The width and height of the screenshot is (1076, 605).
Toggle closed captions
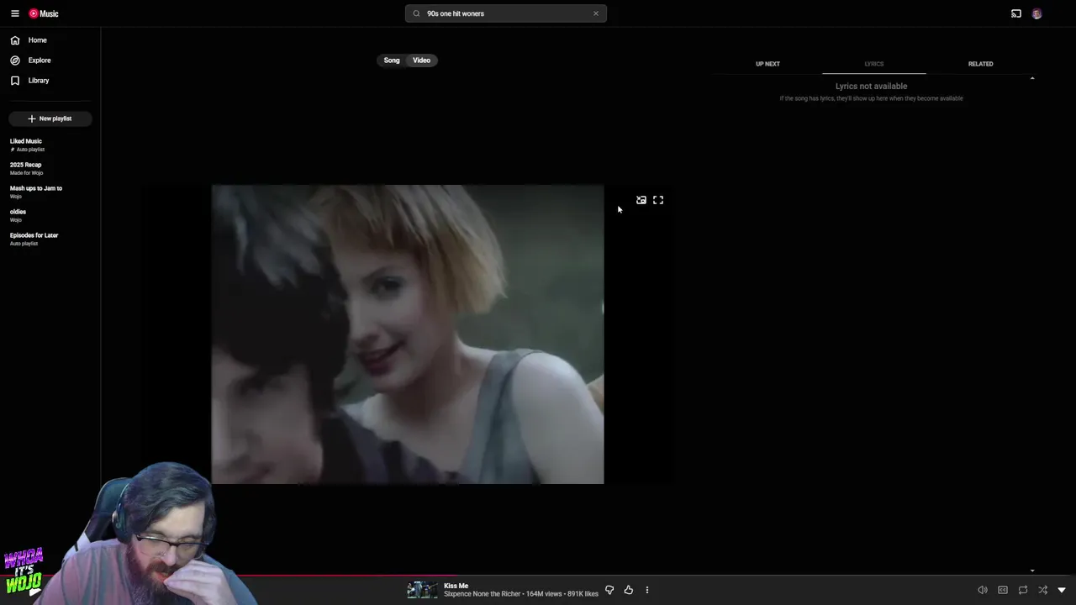1003,590
